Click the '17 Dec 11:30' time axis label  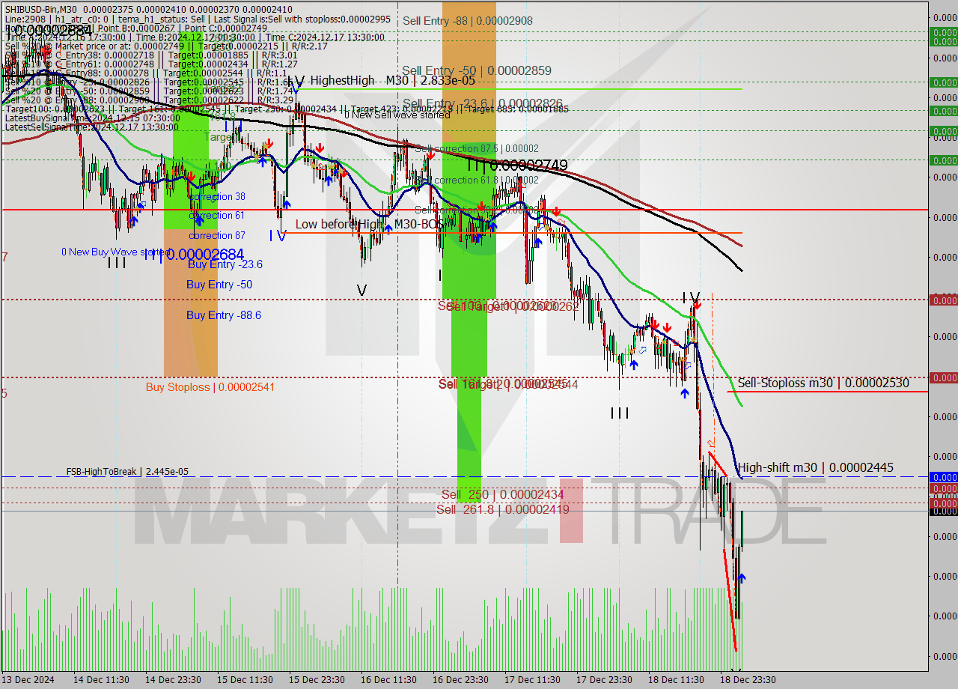coord(533,679)
